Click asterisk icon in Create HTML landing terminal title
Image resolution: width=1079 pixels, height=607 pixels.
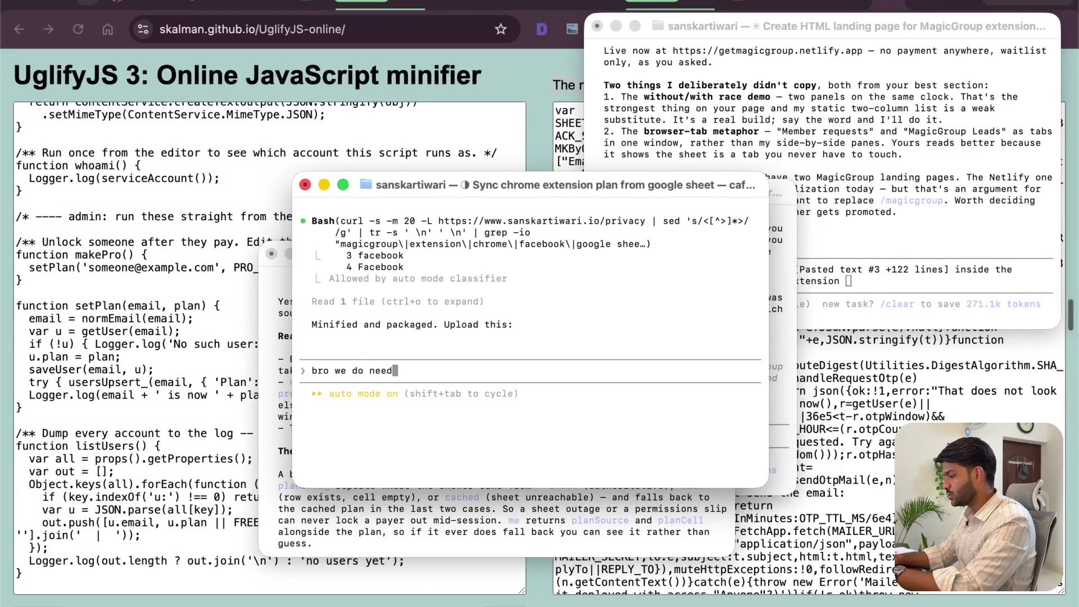tap(756, 26)
